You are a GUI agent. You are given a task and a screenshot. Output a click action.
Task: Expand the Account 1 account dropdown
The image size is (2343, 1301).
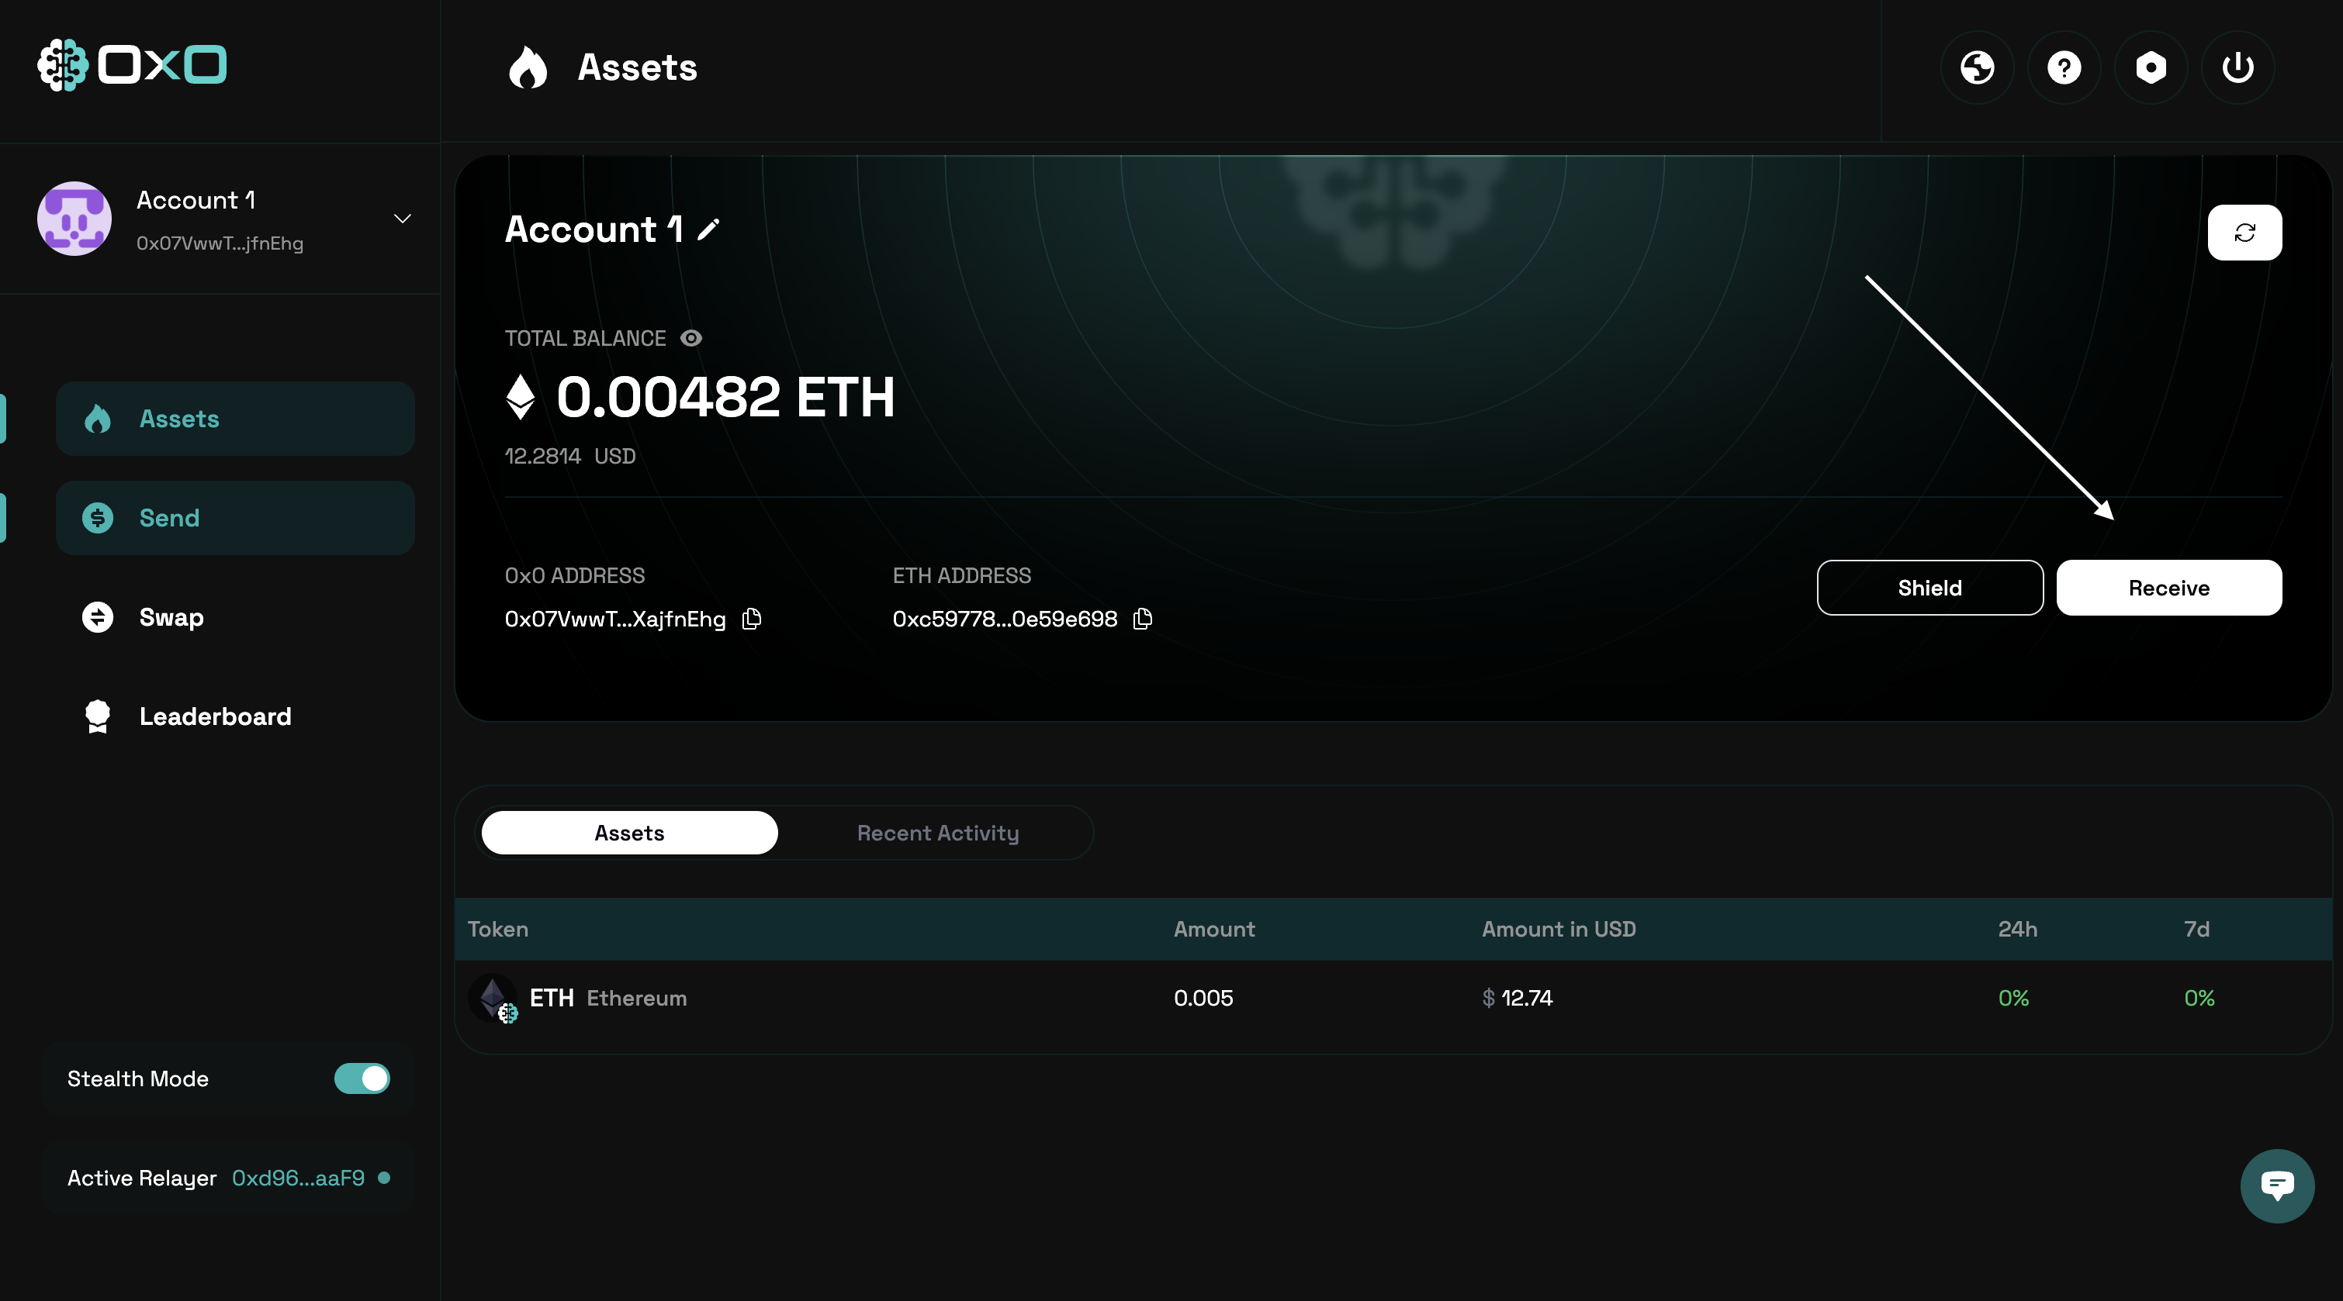pos(402,219)
